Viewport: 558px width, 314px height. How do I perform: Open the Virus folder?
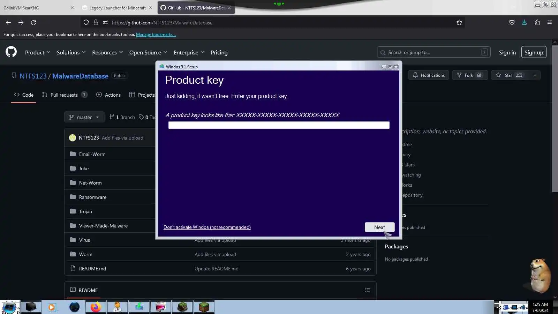84,240
